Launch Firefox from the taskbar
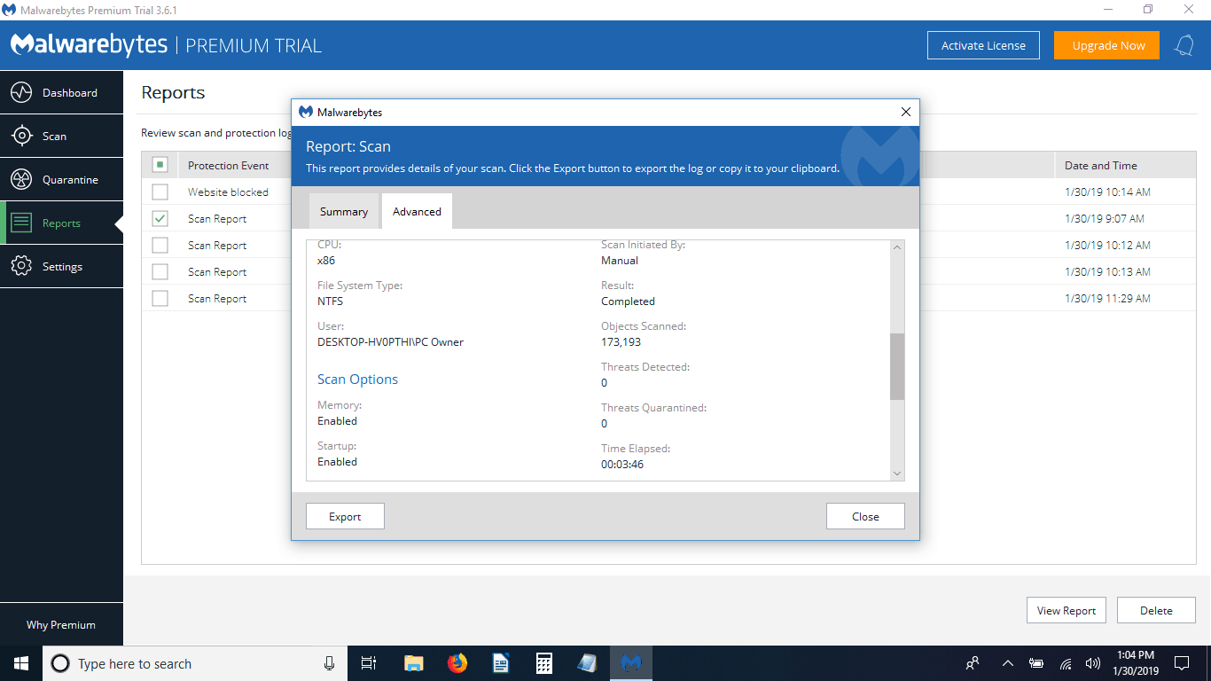This screenshot has height=681, width=1211. pyautogui.click(x=457, y=663)
